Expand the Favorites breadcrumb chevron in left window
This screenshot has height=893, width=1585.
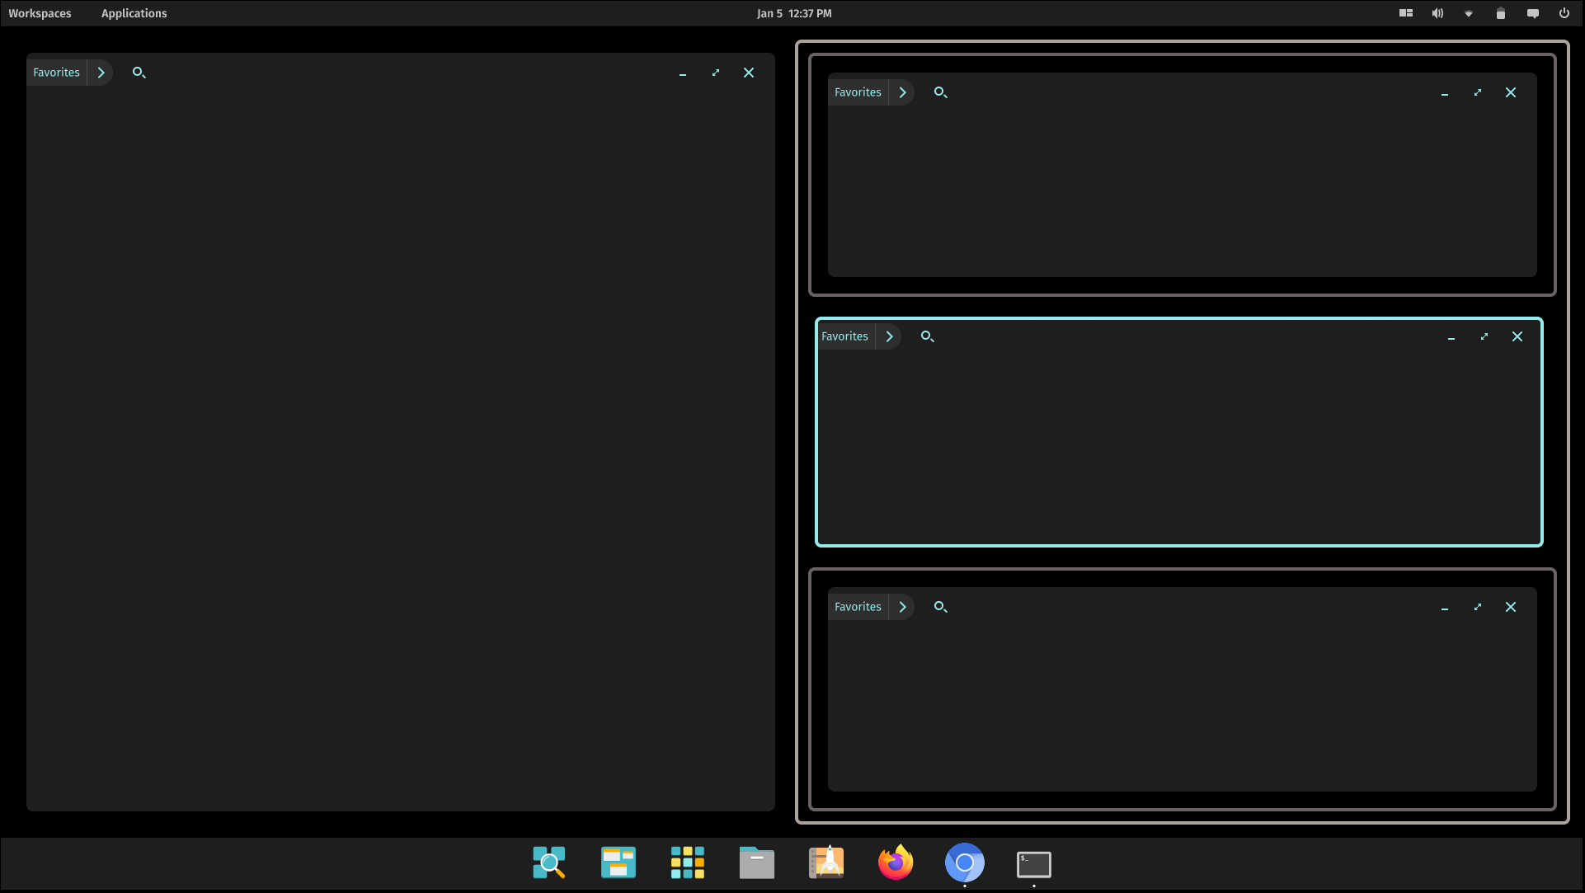[x=101, y=73]
